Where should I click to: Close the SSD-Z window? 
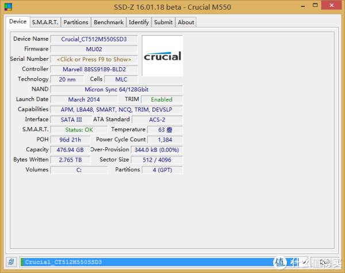click(x=332, y=6)
